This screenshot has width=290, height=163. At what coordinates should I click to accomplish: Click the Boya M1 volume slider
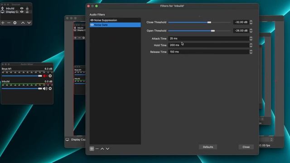click(22, 76)
